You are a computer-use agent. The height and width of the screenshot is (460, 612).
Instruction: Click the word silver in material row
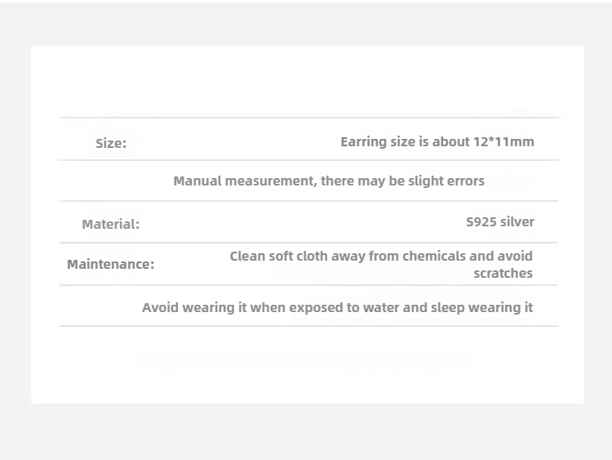pyautogui.click(x=517, y=222)
